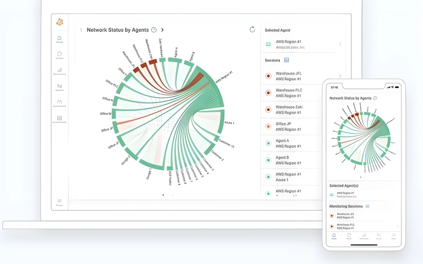Image resolution: width=423 pixels, height=264 pixels.
Task: Select the Warehouse PLC session status indicator
Action: pyautogui.click(x=268, y=93)
